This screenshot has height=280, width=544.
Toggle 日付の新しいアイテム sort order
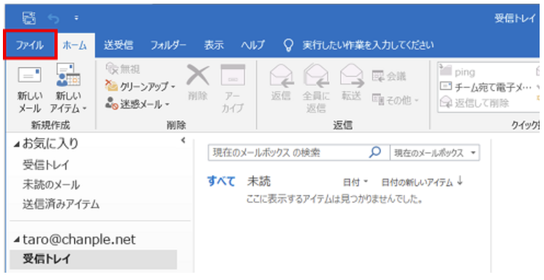click(422, 182)
